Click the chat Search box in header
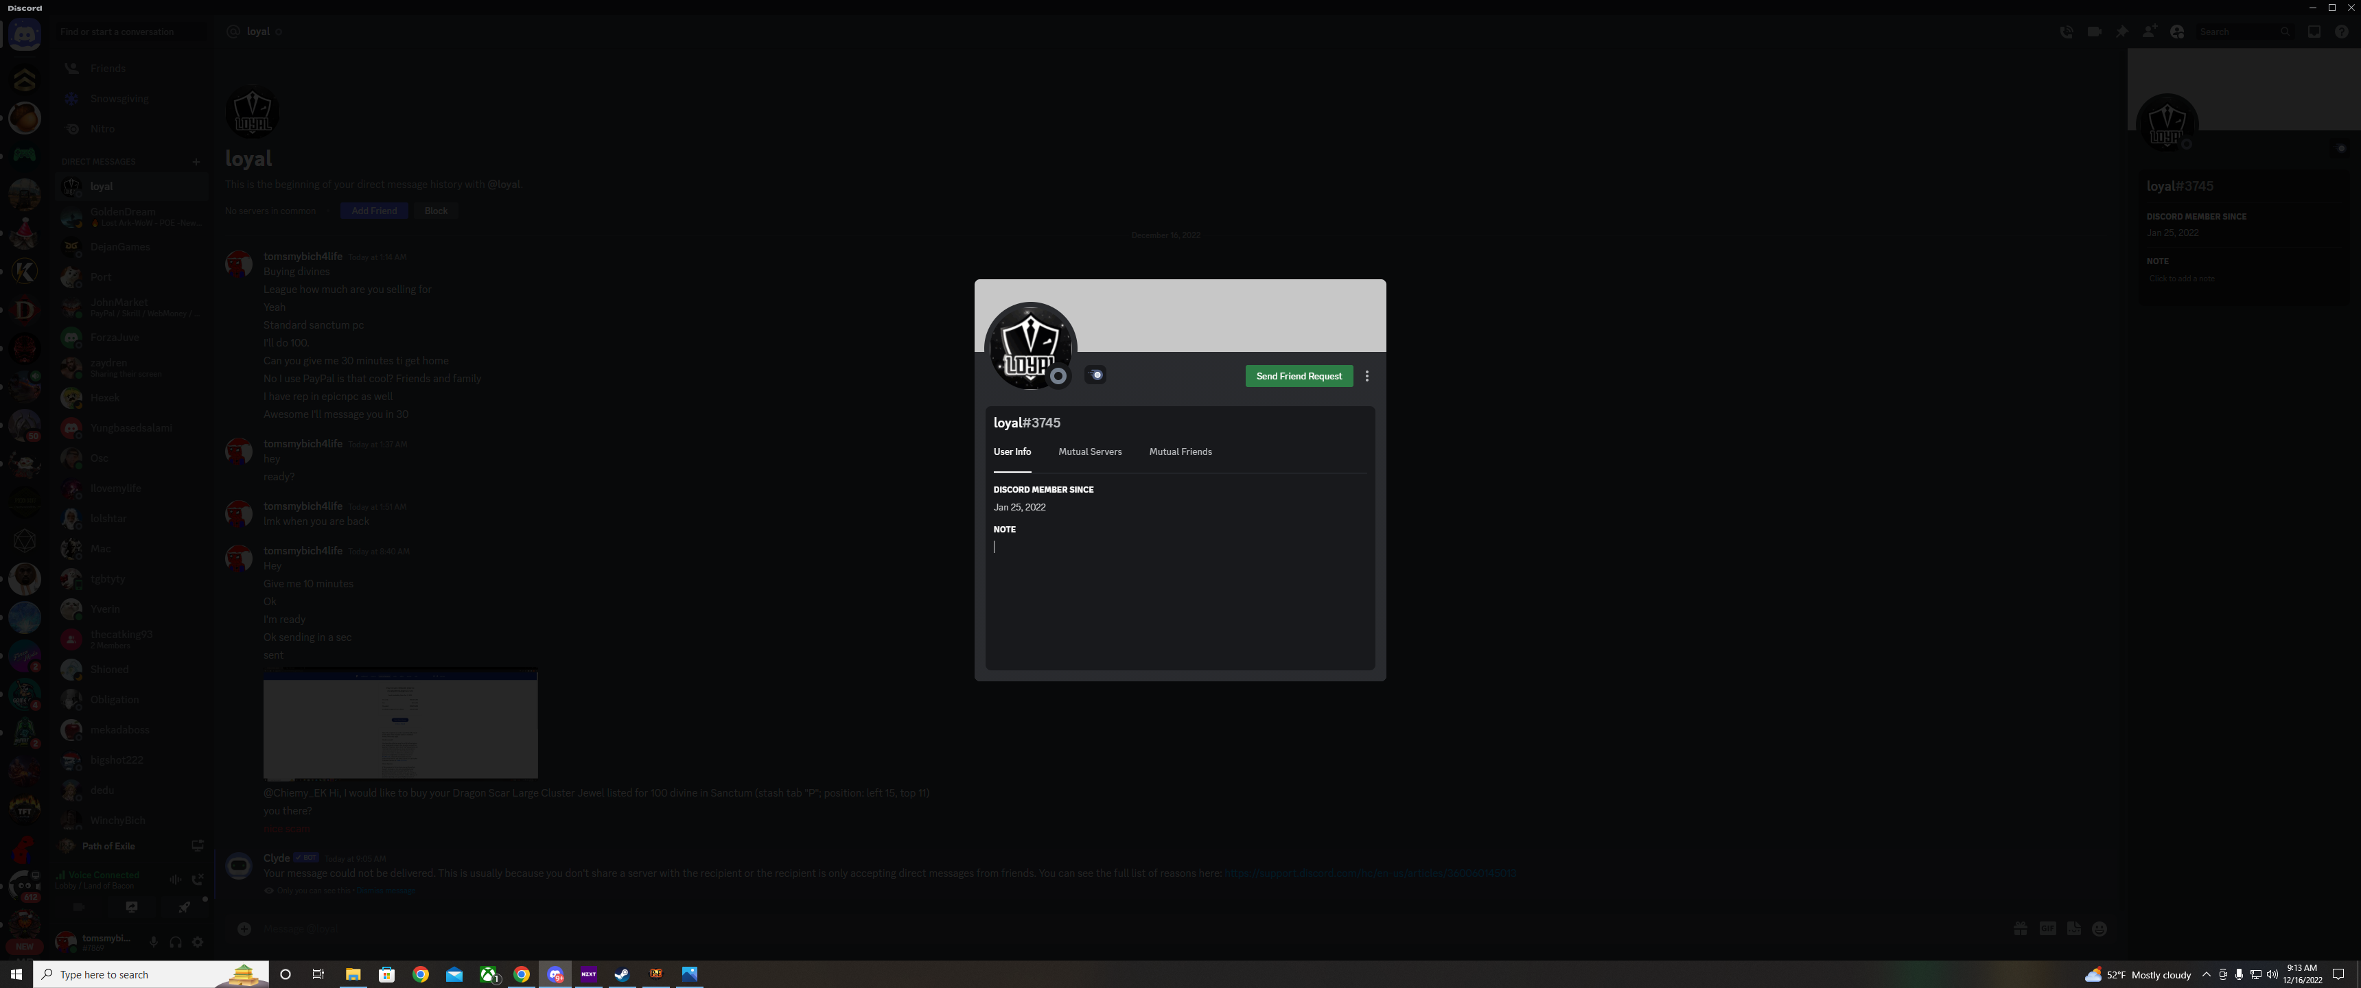 [2244, 31]
